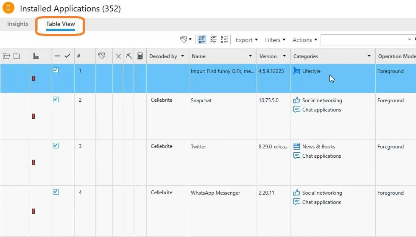The height and width of the screenshot is (237, 416).
Task: Click the check-all list icon in toolbar
Action: coord(213,39)
